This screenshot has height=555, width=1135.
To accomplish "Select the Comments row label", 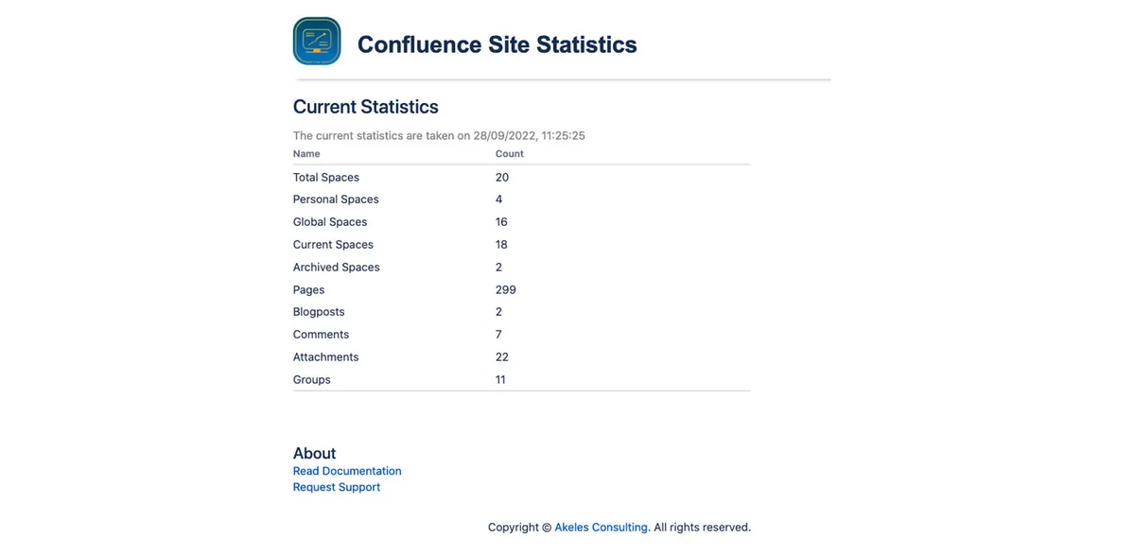I will point(321,335).
